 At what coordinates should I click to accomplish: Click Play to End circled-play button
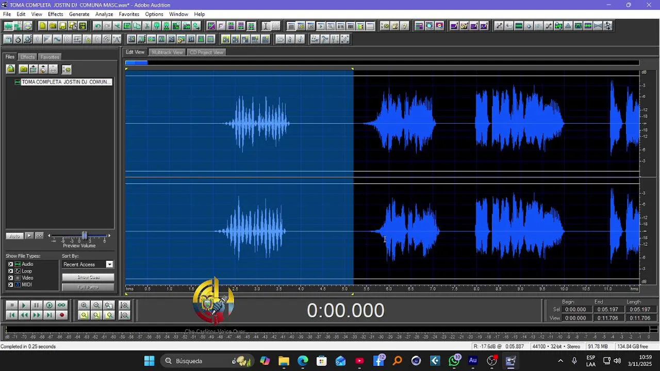[49, 305]
